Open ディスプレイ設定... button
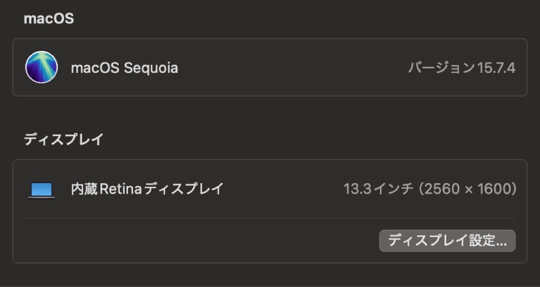Viewport: 540px width, 287px height. tap(447, 241)
